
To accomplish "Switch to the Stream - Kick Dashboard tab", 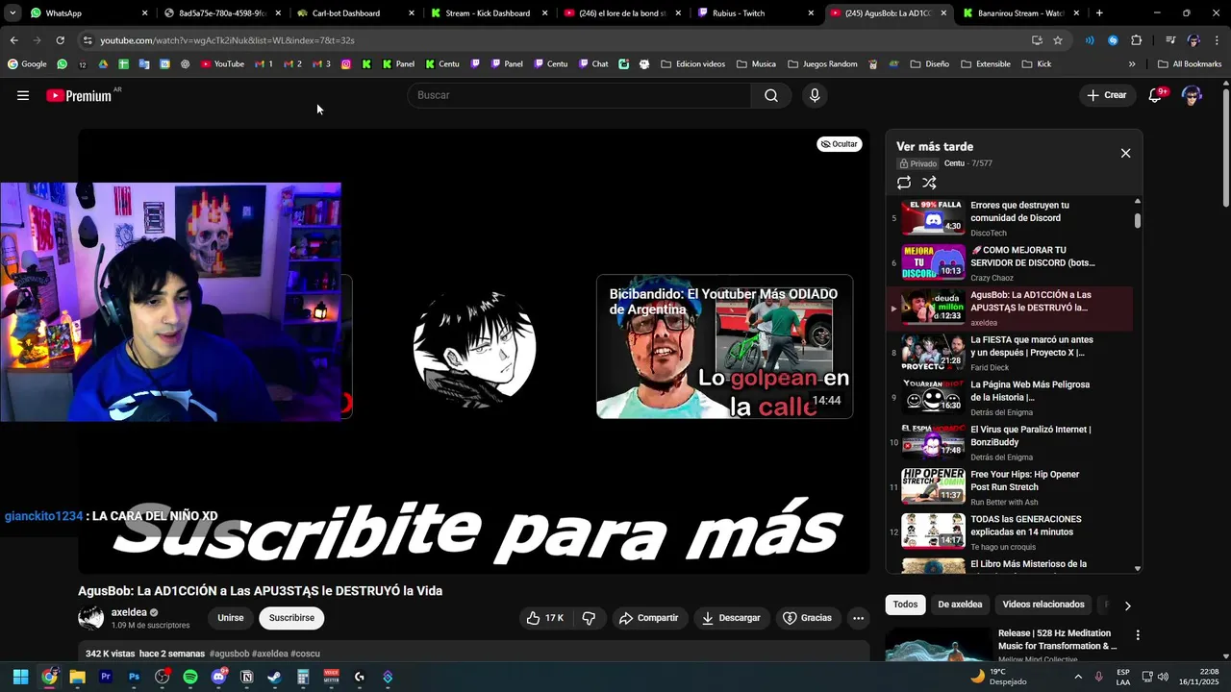I will (x=489, y=13).
